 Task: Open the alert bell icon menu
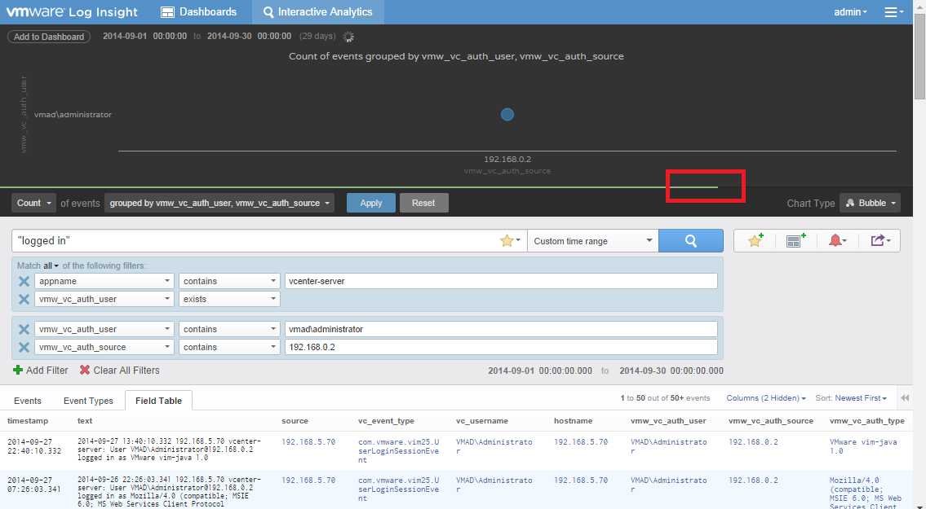[x=838, y=240]
